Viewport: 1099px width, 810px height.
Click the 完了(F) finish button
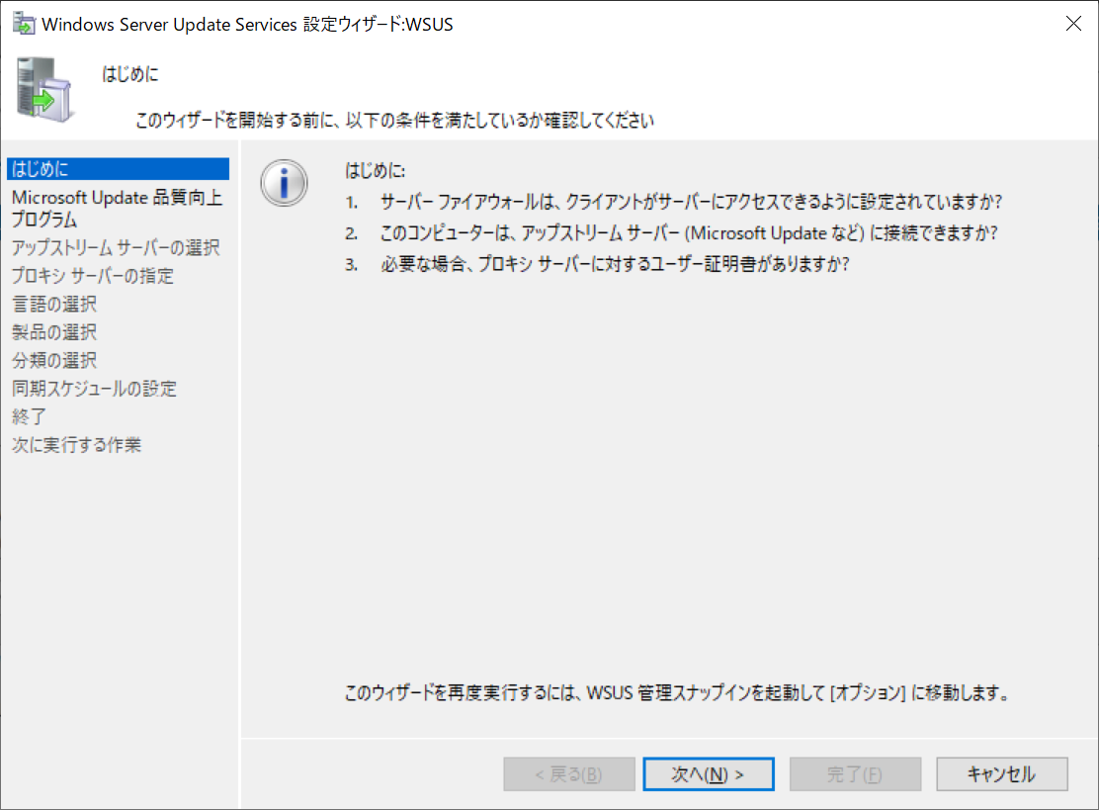click(x=855, y=774)
